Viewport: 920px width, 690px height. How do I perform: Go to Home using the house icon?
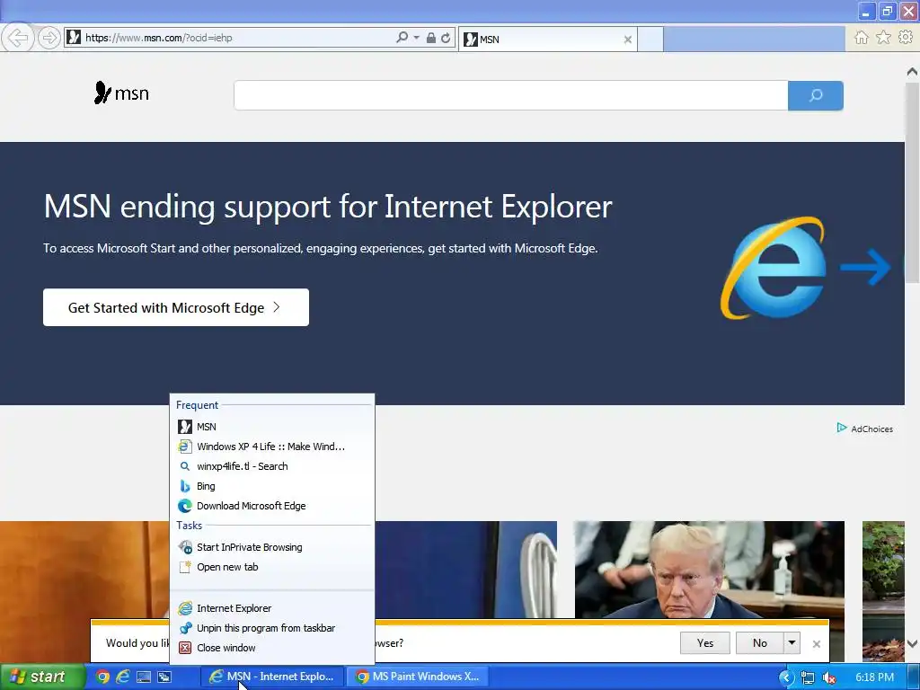[x=862, y=38]
